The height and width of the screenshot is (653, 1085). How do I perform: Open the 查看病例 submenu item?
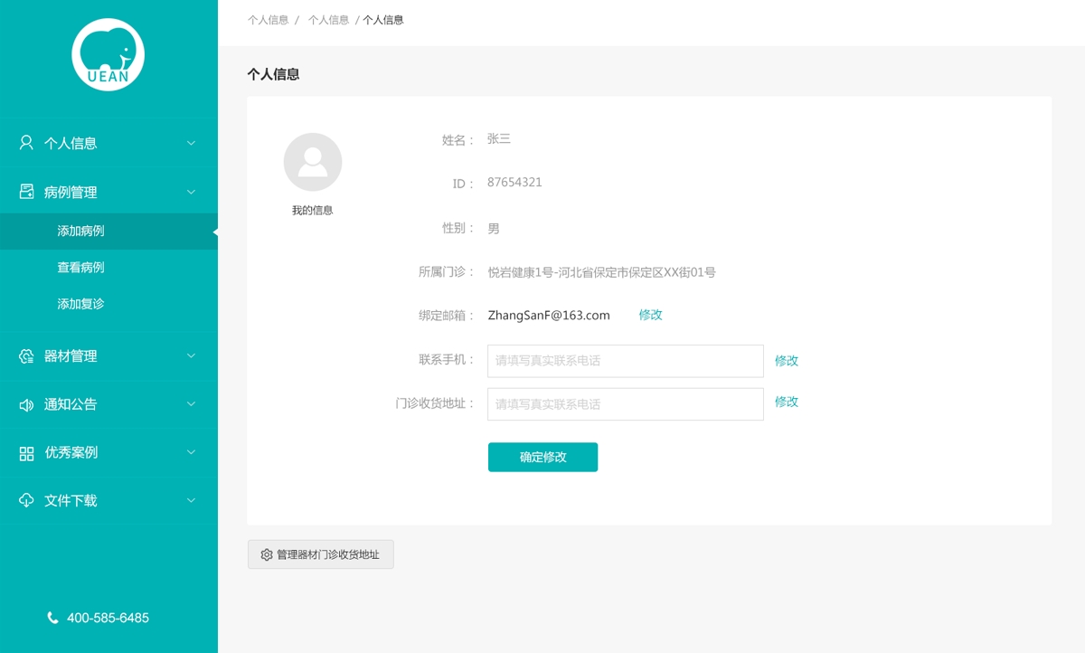click(81, 268)
